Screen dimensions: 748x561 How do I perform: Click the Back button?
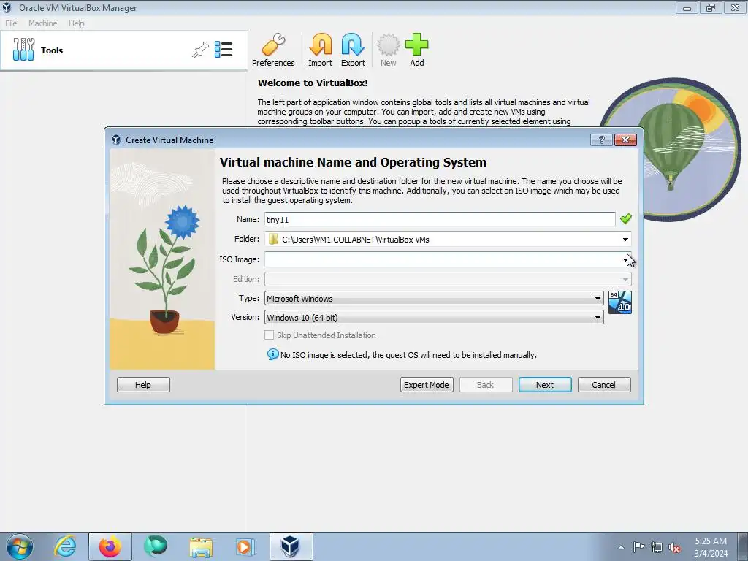(x=486, y=384)
